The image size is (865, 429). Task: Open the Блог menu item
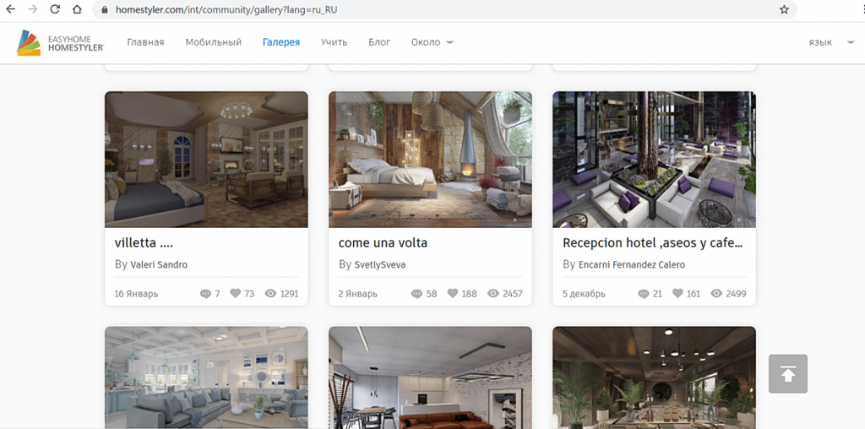click(379, 42)
